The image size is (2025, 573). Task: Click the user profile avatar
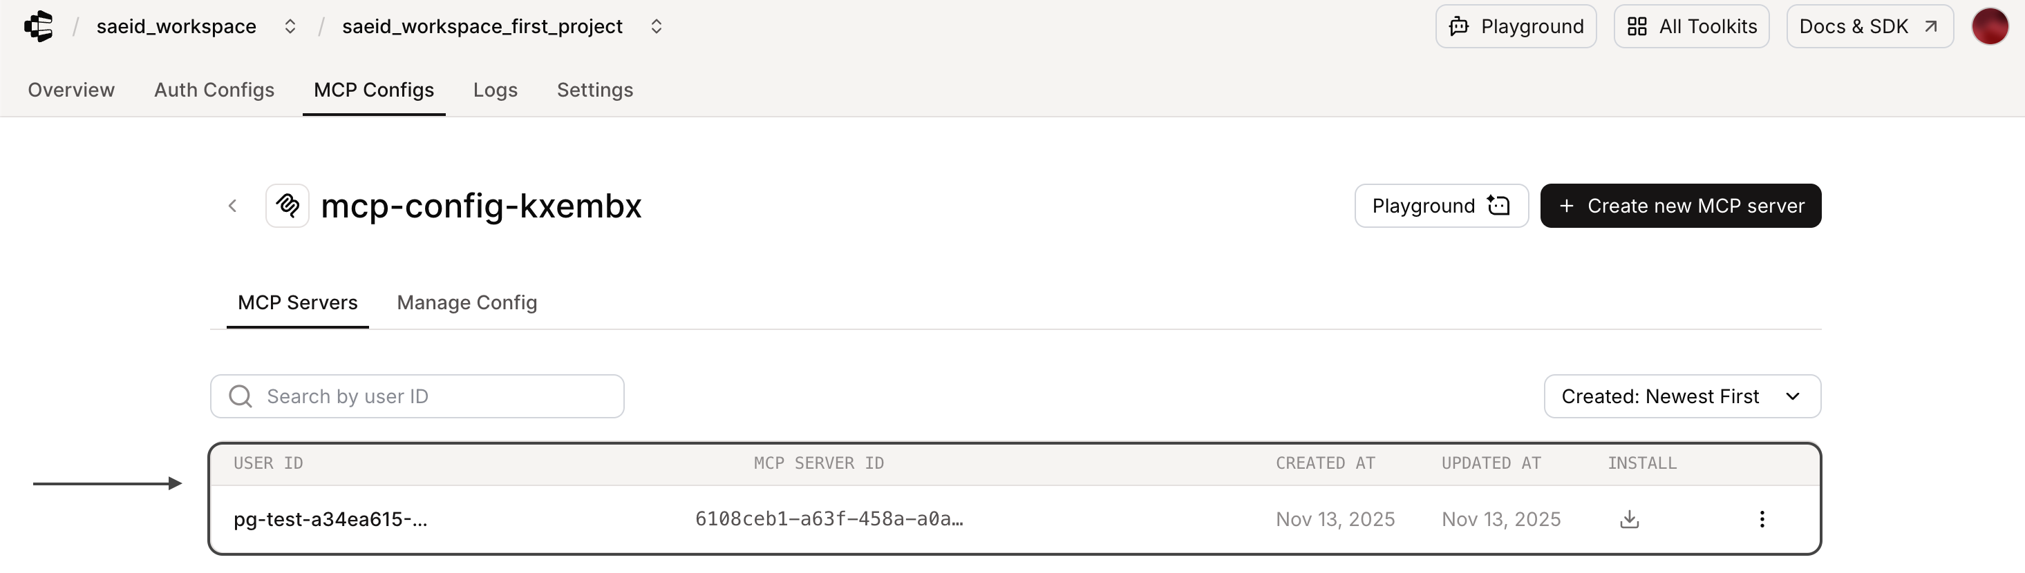[1989, 26]
